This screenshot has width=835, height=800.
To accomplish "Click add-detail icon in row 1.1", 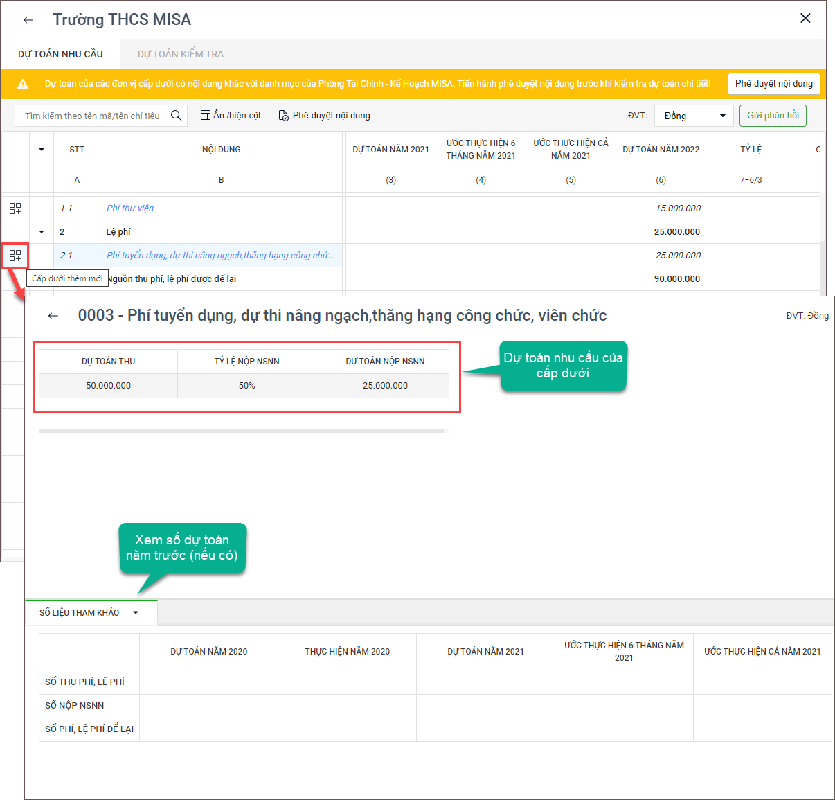I will click(x=15, y=208).
